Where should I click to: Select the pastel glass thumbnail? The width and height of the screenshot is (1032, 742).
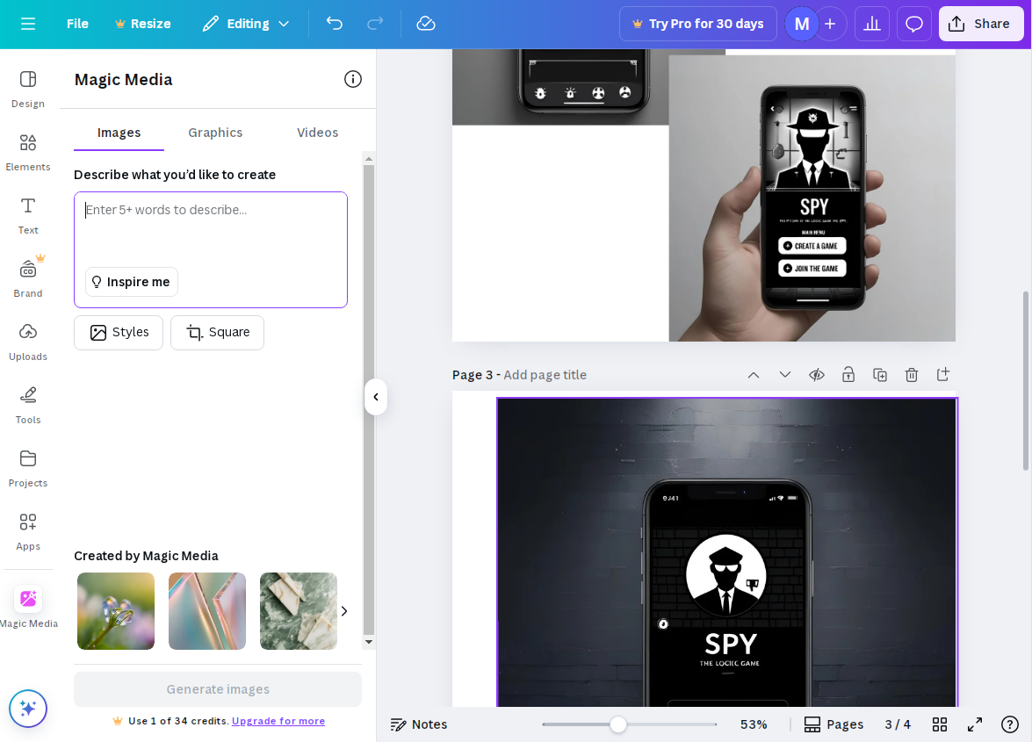[207, 611]
